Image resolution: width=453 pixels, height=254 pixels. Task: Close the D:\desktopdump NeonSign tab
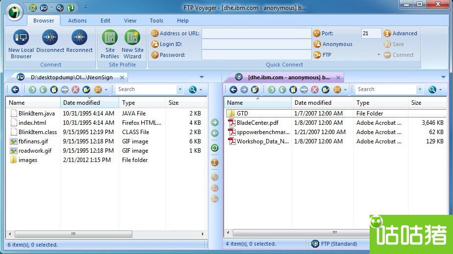coord(122,77)
